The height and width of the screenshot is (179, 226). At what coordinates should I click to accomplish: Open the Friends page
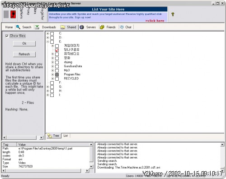click(108, 27)
